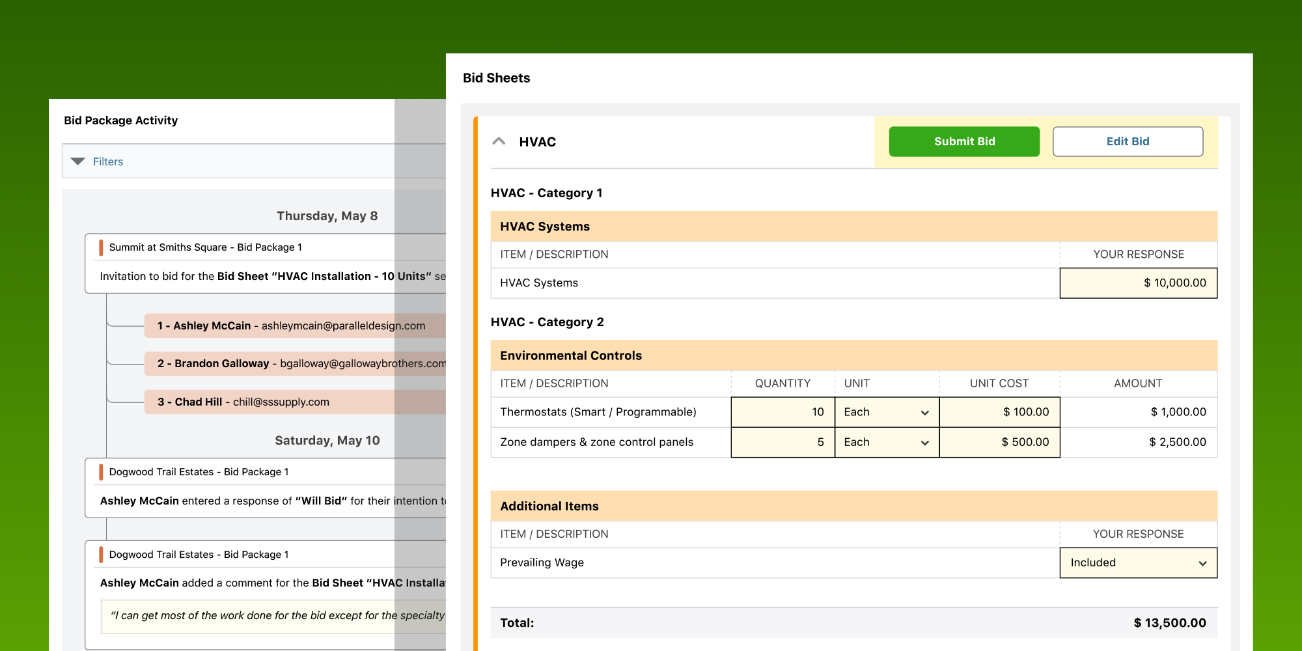Expand the Filters panel in Bid Package Activity

coord(108,161)
